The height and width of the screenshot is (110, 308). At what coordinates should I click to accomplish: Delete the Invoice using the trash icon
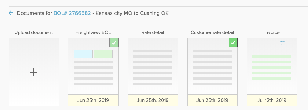282,43
